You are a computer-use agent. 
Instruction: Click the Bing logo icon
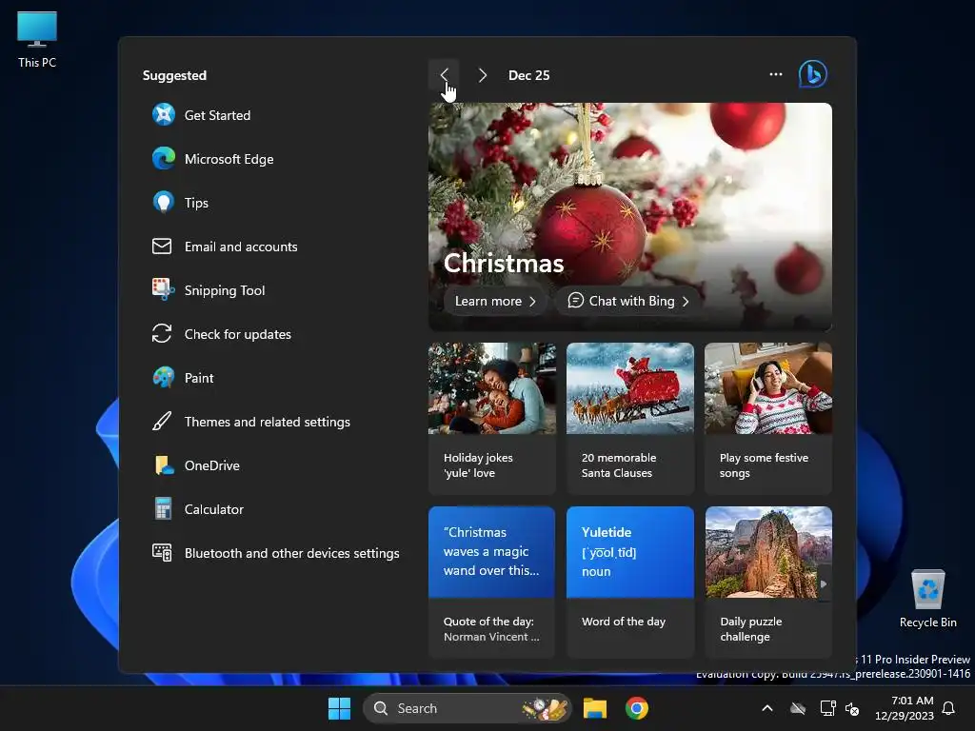click(x=813, y=74)
